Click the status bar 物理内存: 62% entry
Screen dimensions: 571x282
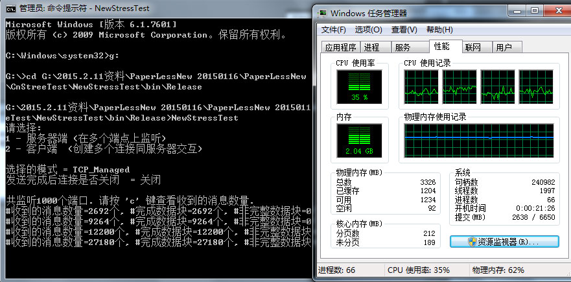point(498,270)
